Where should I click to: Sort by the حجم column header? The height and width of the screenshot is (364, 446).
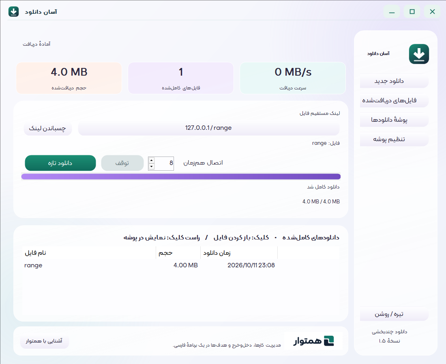(178, 253)
